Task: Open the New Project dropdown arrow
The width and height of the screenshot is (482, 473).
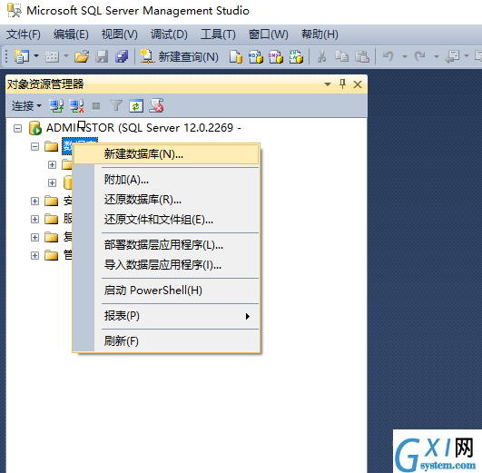Action: click(36, 56)
